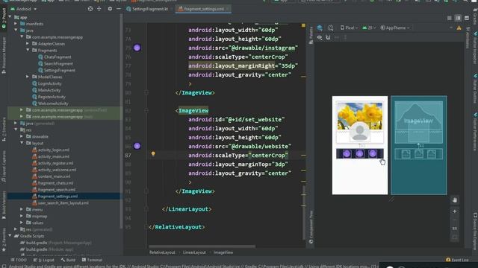Click the Collapse All icon in Project panel

pos(99,9)
